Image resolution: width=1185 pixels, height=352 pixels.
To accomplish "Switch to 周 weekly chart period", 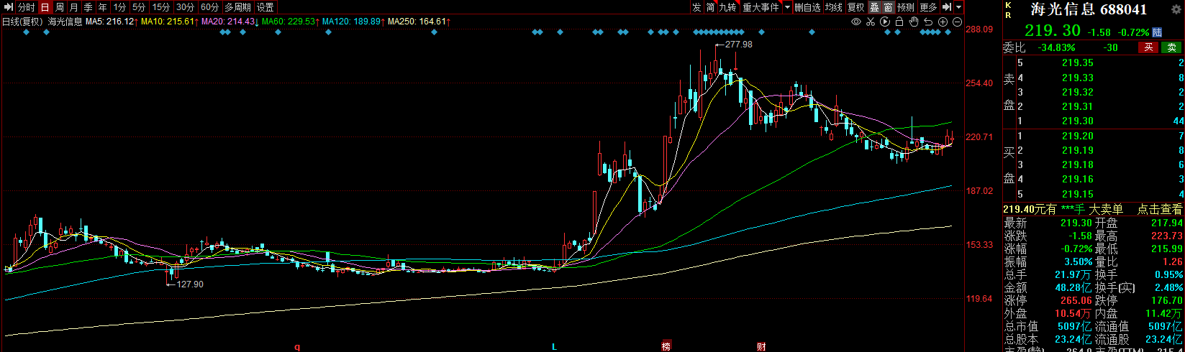I will [60, 7].
